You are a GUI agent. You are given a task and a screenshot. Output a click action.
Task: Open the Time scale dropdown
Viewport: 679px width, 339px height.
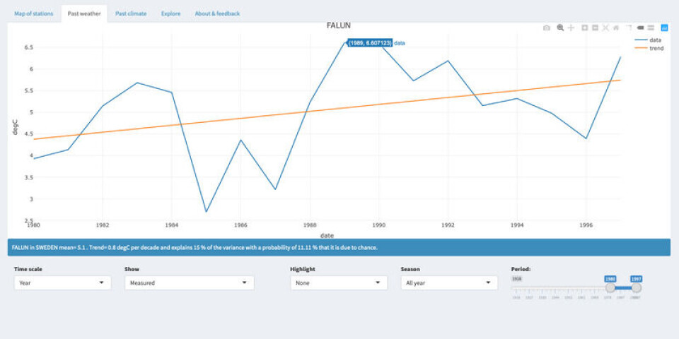(x=62, y=282)
